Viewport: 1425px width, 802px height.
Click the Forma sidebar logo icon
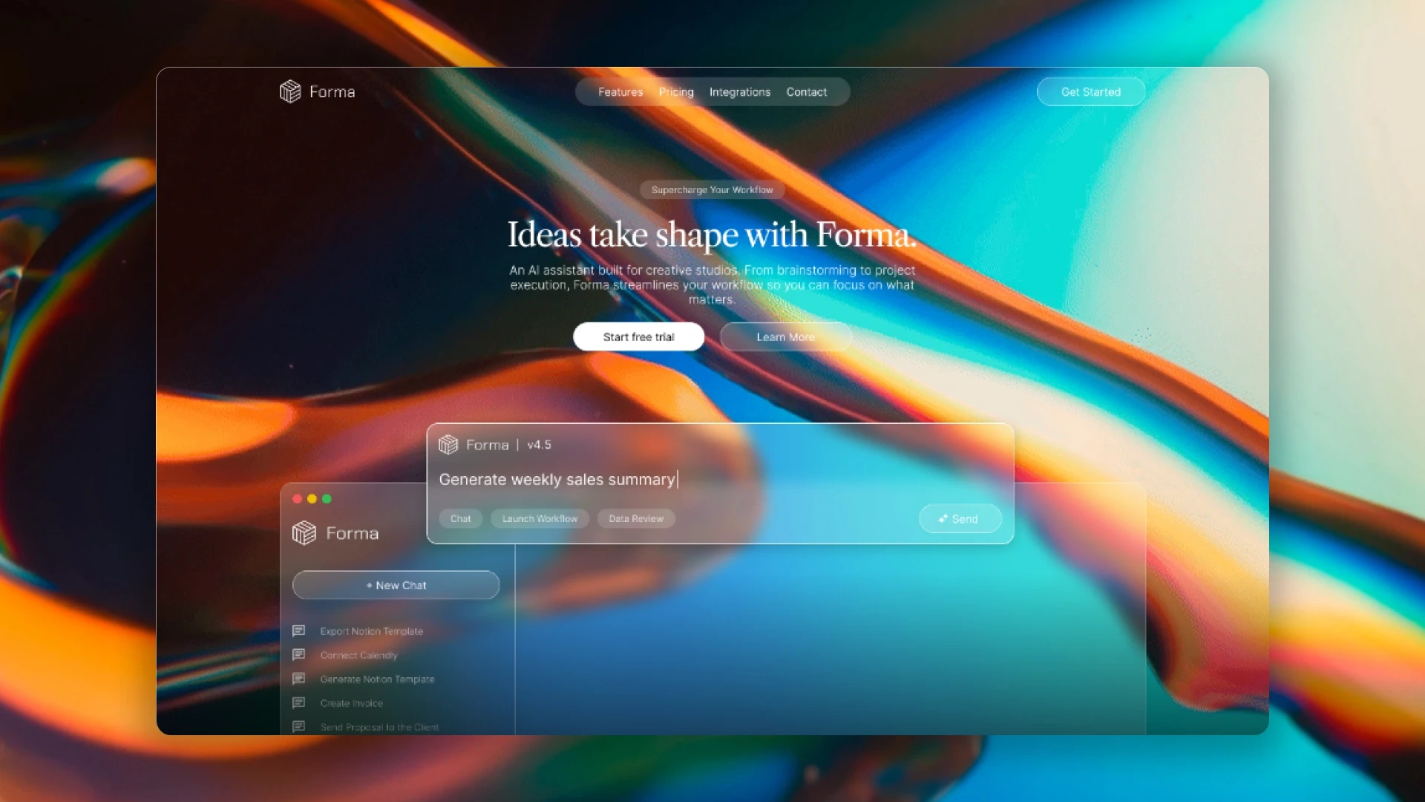[304, 532]
